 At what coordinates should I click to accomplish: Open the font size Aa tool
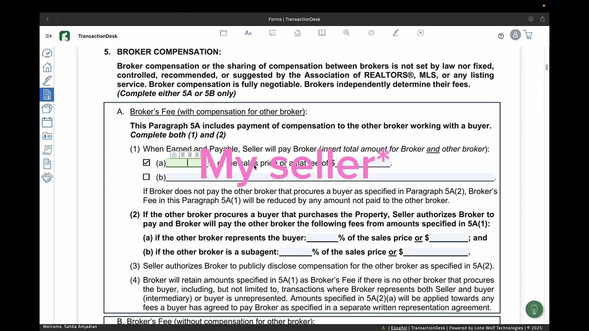[x=248, y=33]
